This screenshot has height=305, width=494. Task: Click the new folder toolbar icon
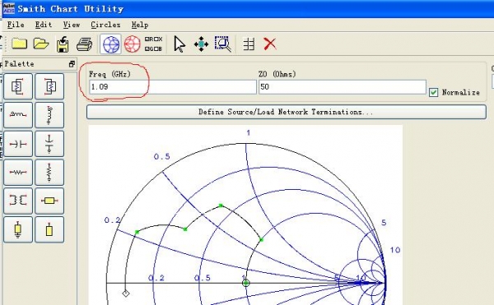pyautogui.click(x=19, y=44)
